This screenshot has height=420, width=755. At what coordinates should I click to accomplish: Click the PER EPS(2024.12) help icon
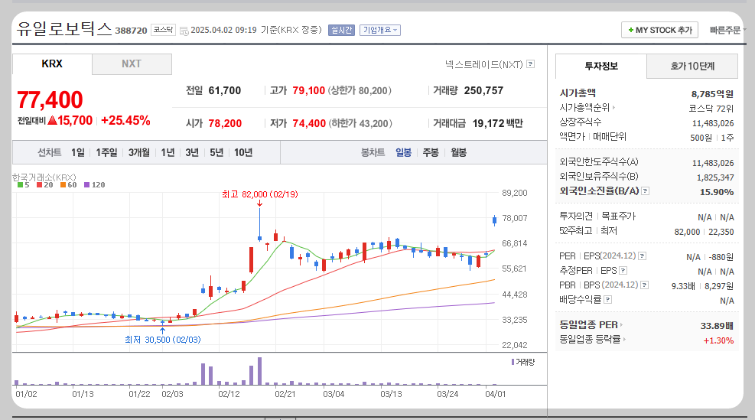point(643,256)
